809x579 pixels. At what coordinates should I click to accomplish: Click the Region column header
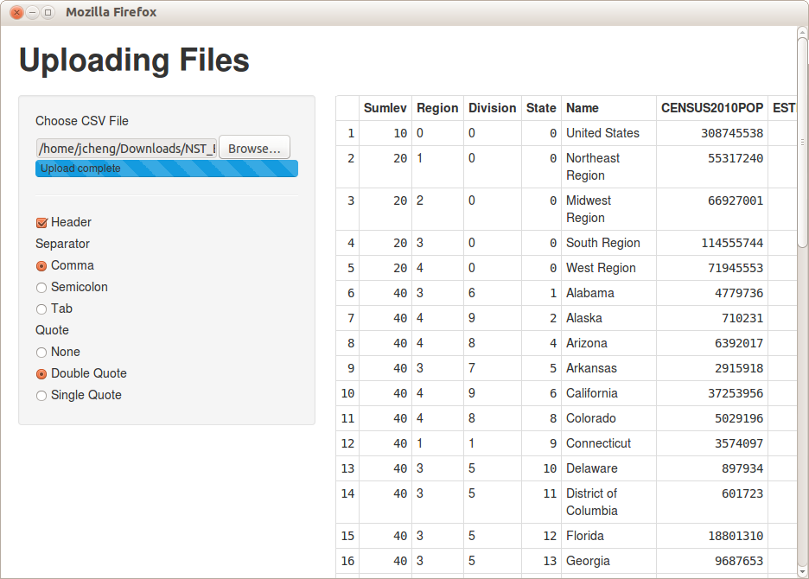(437, 108)
